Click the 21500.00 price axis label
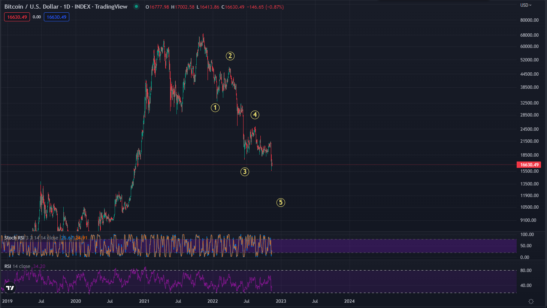This screenshot has height=308, width=547. point(529,141)
